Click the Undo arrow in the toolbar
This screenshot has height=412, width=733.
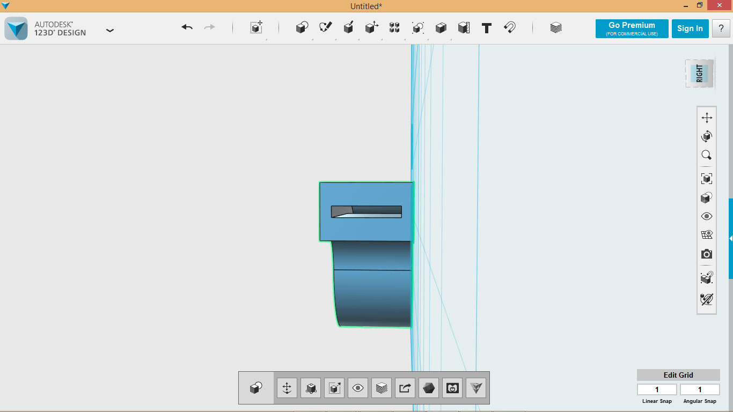(x=186, y=27)
